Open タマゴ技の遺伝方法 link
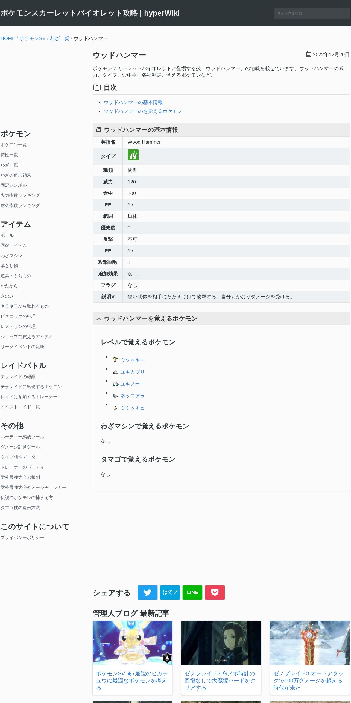This screenshot has height=703, width=351. (x=20, y=508)
